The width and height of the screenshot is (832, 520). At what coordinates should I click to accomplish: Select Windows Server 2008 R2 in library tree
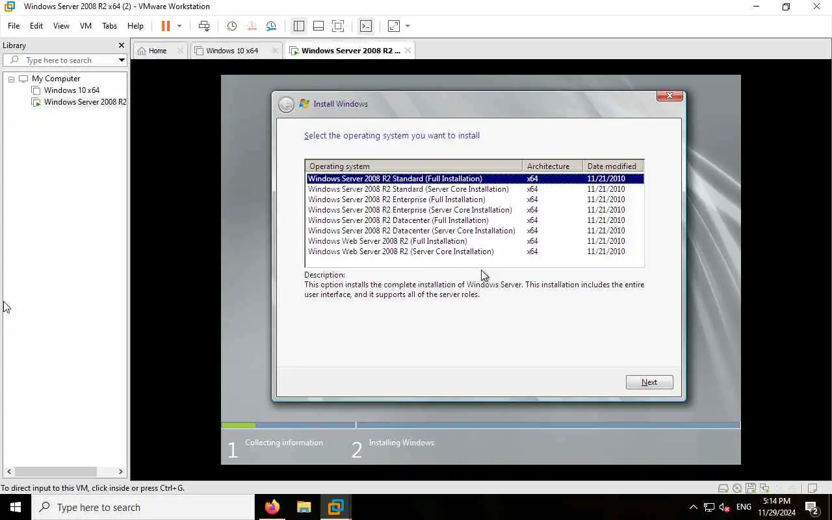[85, 102]
